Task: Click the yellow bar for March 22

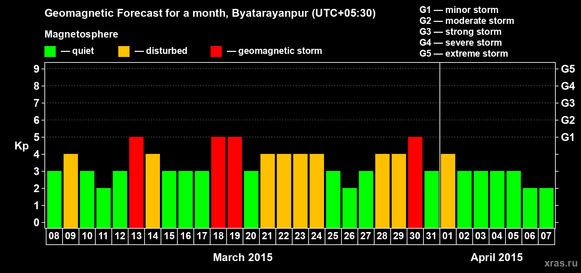Action: pos(284,191)
